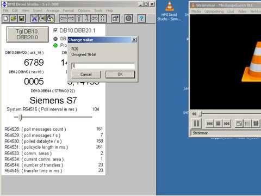The height and width of the screenshot is (196, 261).
Task: Open the Format menu
Action: [69, 10]
